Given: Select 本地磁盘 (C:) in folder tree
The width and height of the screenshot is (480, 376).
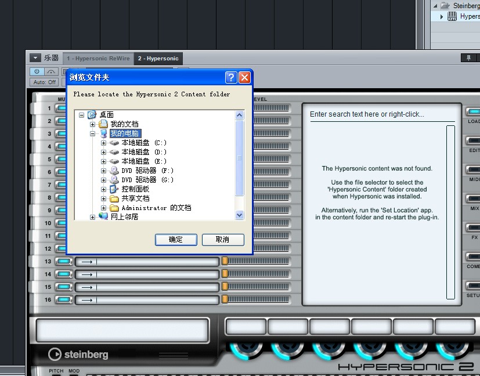Looking at the screenshot, I should pyautogui.click(x=144, y=143).
